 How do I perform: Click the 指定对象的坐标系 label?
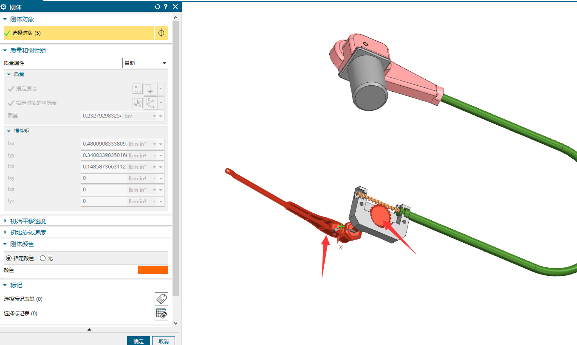tap(36, 103)
